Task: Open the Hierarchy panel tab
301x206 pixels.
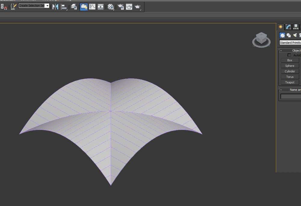Action: click(295, 27)
